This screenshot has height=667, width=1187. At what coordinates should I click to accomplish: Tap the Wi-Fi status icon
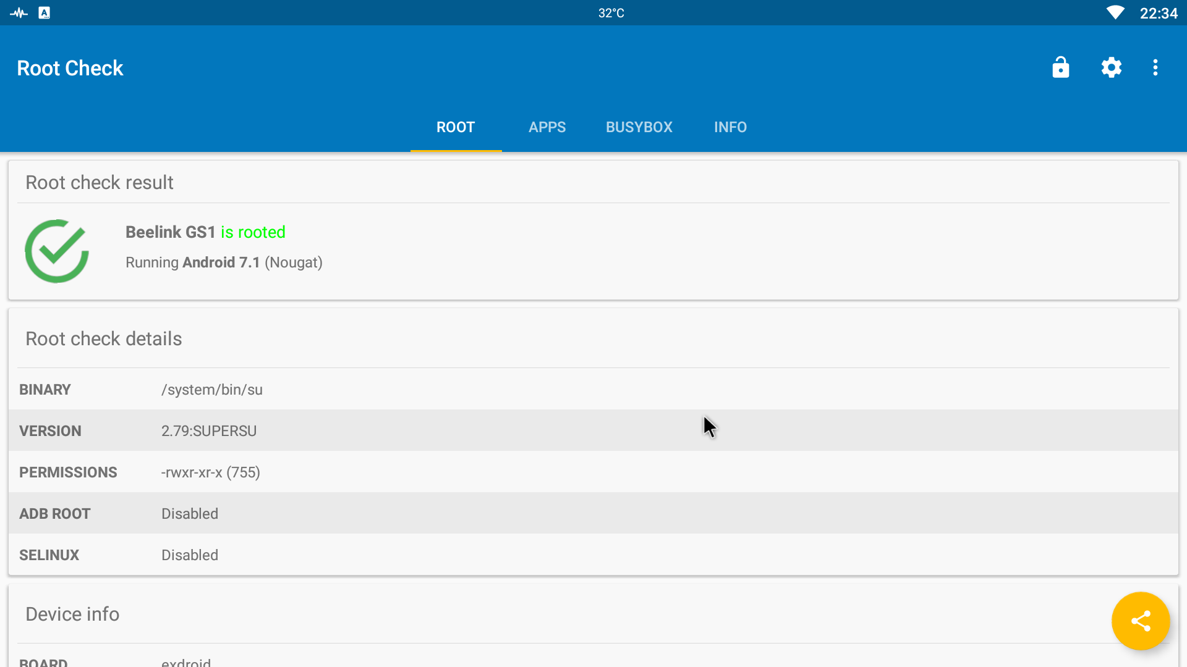coord(1115,13)
